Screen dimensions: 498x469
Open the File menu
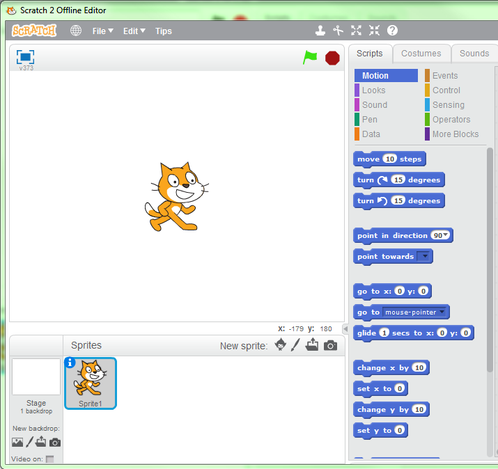102,31
